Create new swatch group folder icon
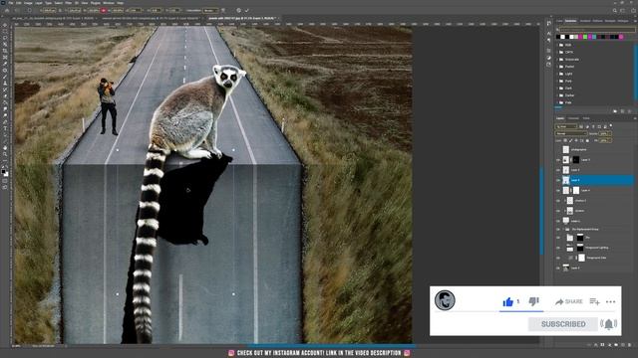638x358 pixels. tap(615, 110)
